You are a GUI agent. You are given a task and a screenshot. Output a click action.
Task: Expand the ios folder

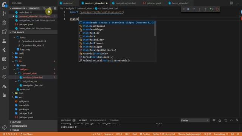[x=13, y=57]
